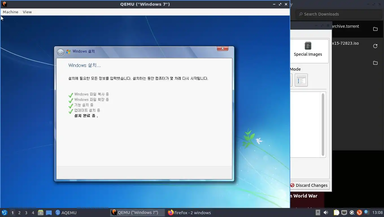This screenshot has width=384, height=217.
Task: Switch to workspace 1
Action: (x=12, y=213)
